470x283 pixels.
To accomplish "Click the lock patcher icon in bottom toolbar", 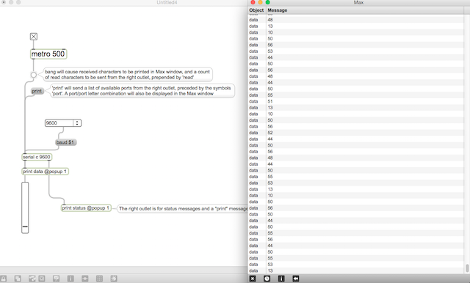I will [3, 279].
